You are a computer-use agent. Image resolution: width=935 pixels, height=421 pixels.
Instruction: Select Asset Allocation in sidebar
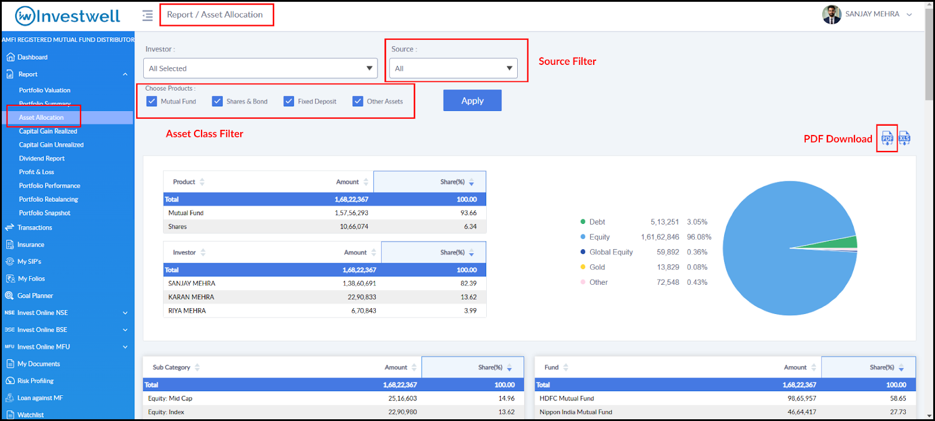coord(41,118)
